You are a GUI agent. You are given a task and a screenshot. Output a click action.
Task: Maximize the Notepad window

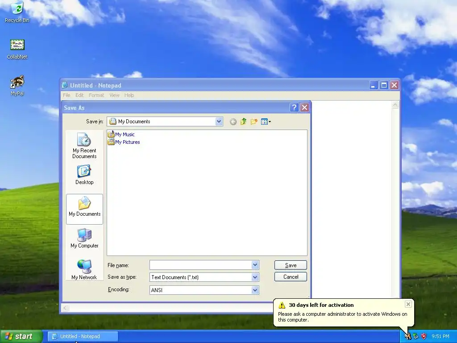pyautogui.click(x=384, y=85)
